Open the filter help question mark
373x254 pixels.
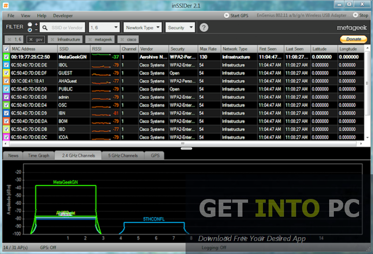[x=204, y=27]
